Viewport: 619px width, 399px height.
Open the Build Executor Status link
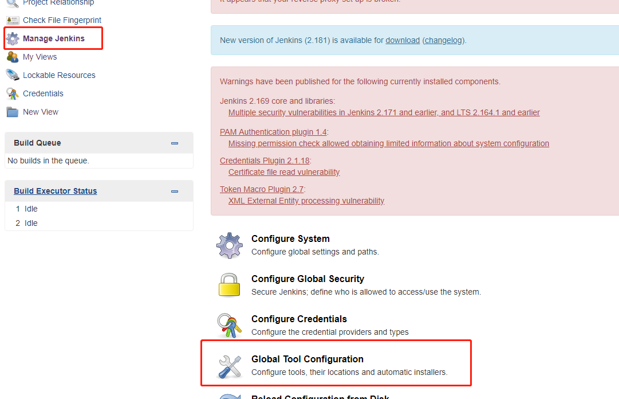click(x=56, y=191)
